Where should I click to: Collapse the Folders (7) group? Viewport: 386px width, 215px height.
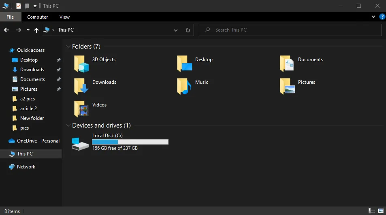click(68, 47)
